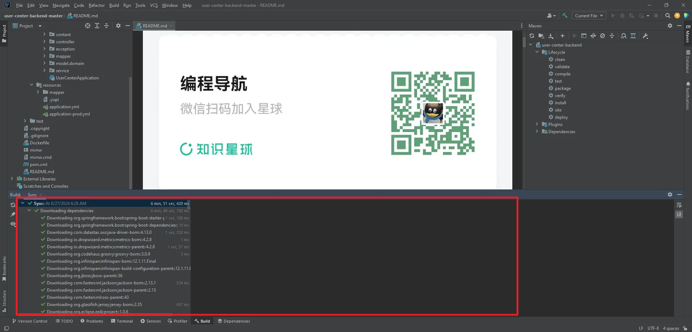This screenshot has width=692, height=332.
Task: Open editor tab options three-dot menu
Action: [x=522, y=26]
